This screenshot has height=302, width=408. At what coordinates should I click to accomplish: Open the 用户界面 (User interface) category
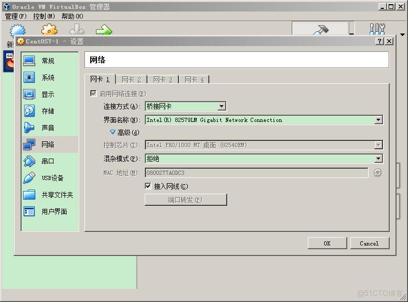(x=50, y=211)
